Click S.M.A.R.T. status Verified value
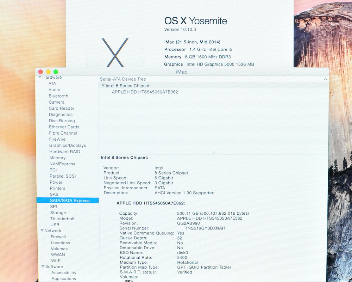Screen dimensions: 352x282 pyautogui.click(x=184, y=272)
